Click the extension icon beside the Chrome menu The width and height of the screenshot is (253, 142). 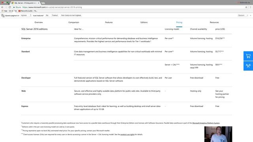point(246,7)
